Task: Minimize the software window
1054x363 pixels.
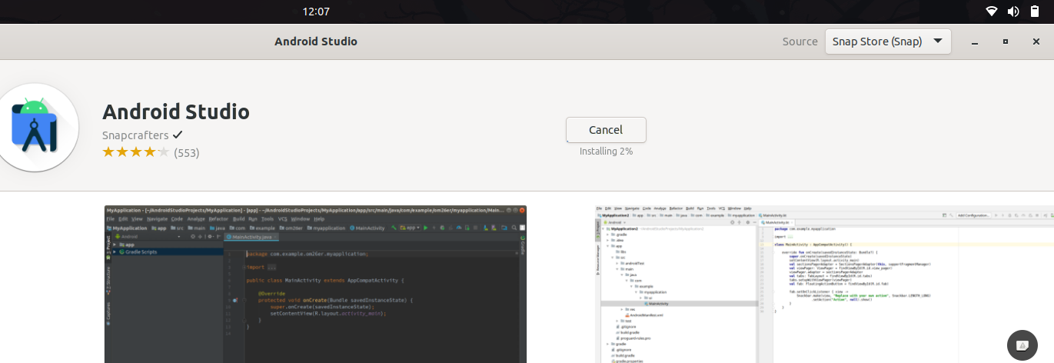Action: (975, 42)
